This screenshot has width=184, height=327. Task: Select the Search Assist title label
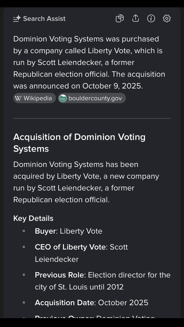coord(44,19)
